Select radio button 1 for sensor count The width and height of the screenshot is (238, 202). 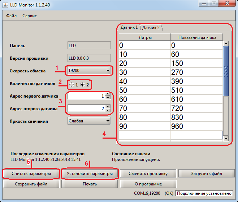(72, 85)
